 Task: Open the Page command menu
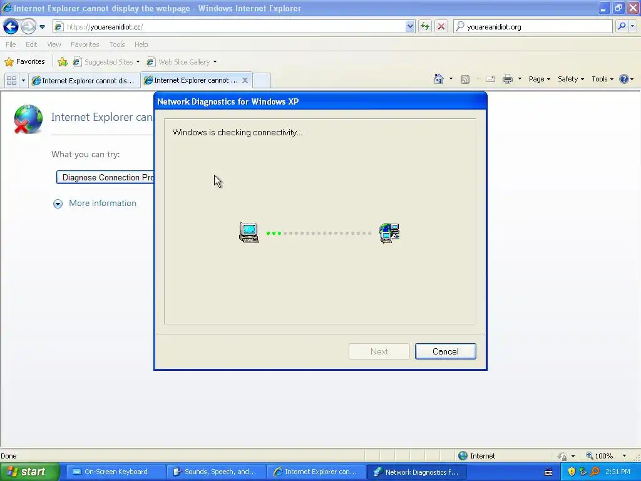pyautogui.click(x=539, y=79)
